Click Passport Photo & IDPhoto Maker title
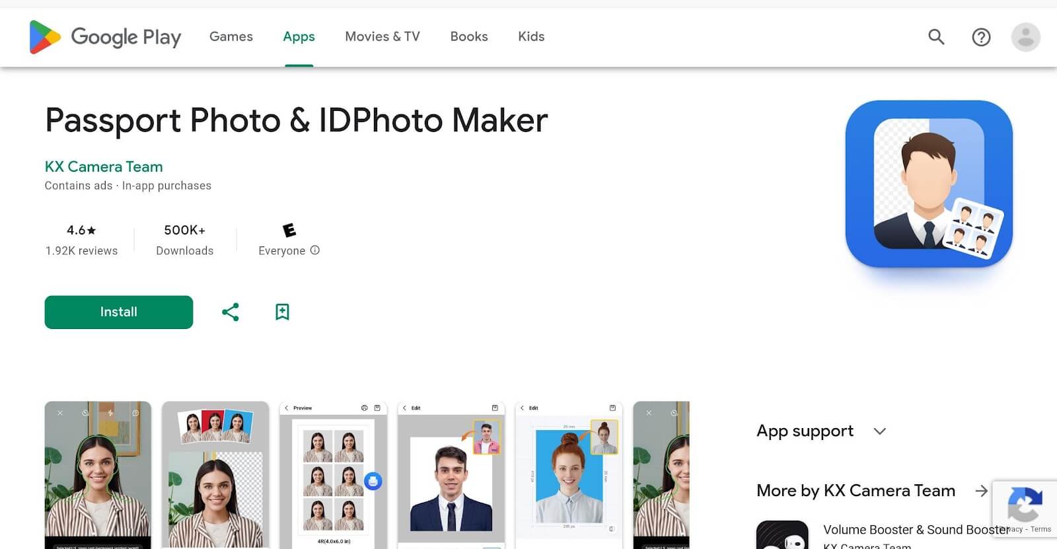Screen dimensions: 1057x549 [297, 120]
